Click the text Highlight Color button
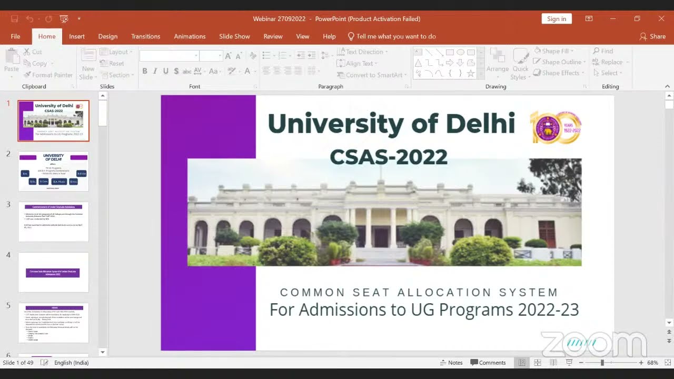This screenshot has height=379, width=674. pyautogui.click(x=232, y=71)
